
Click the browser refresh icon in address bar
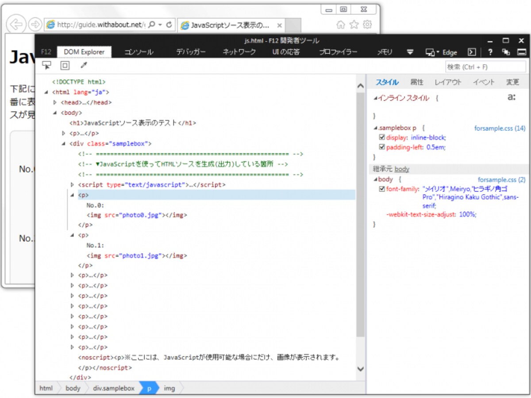tap(169, 25)
